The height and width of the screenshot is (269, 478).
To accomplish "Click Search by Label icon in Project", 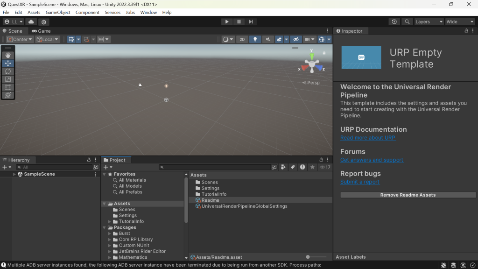I will [x=293, y=167].
